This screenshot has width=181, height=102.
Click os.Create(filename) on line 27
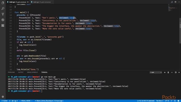coord(41,40)
